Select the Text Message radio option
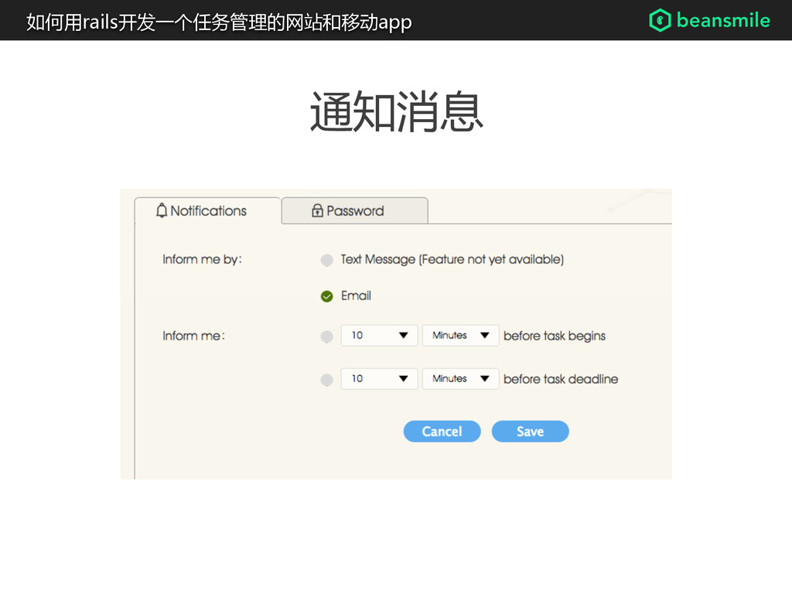Viewport: 792px width, 594px height. tap(327, 260)
